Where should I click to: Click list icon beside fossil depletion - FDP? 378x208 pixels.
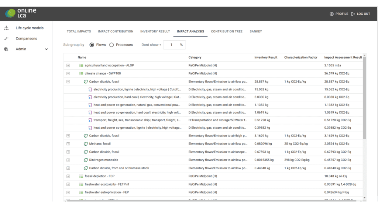point(81,176)
